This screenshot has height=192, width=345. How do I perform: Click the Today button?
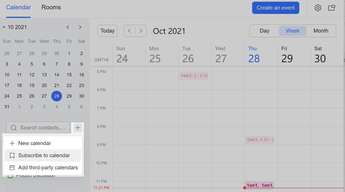pyautogui.click(x=107, y=31)
